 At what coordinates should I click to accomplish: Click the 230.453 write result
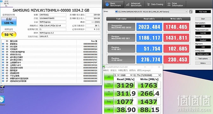[x=176, y=59]
